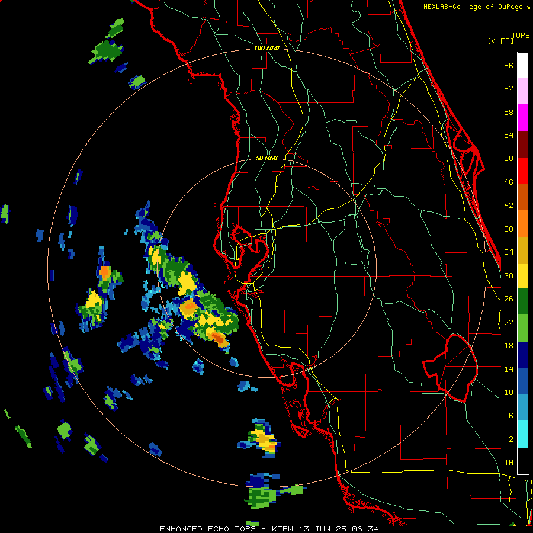Choose the dark orange 42 kft legend swatch
The image size is (533, 533).
(x=523, y=197)
